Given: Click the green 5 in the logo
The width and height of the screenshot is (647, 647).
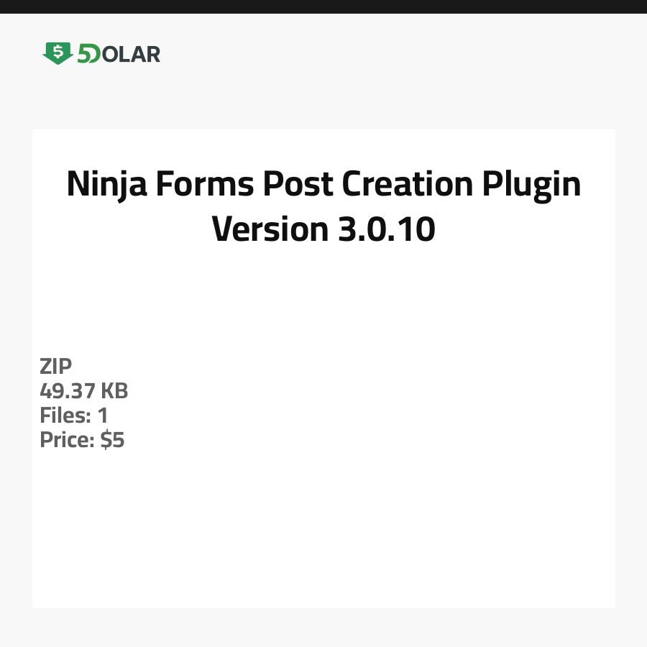Looking at the screenshot, I should (84, 54).
